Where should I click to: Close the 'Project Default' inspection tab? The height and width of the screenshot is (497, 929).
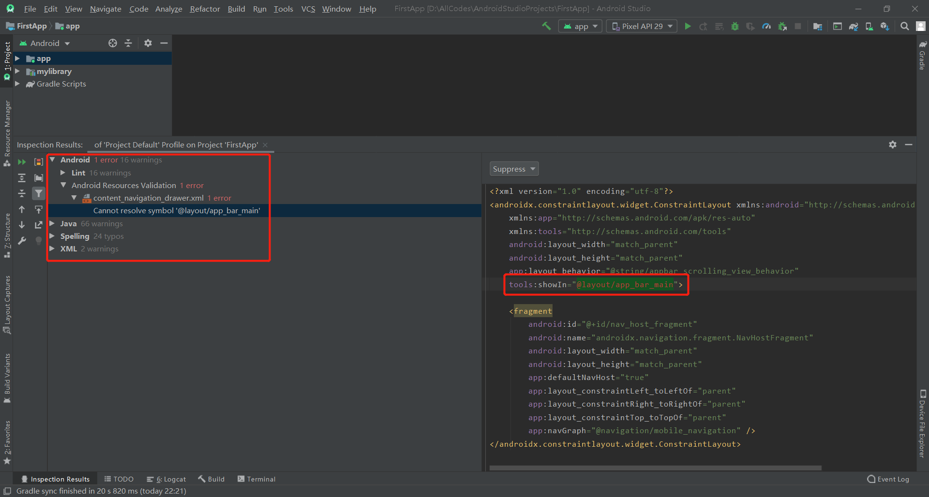tap(265, 145)
